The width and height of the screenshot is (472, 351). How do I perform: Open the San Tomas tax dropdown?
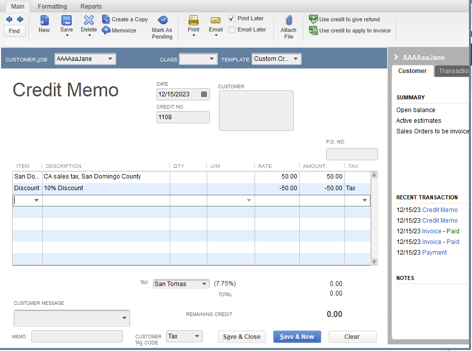[x=204, y=284]
